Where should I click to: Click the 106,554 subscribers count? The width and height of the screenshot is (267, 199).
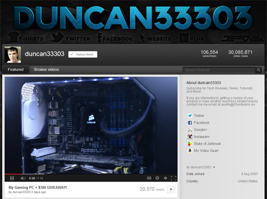209,54
